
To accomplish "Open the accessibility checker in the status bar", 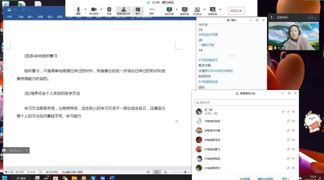I will coord(72,172).
